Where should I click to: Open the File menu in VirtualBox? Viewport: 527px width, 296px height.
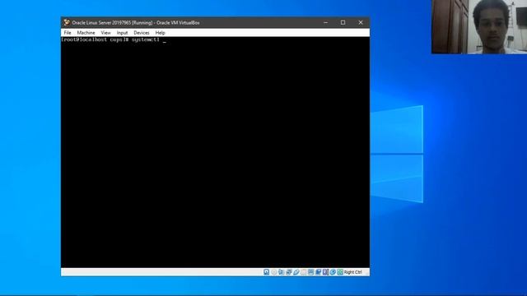(68, 33)
